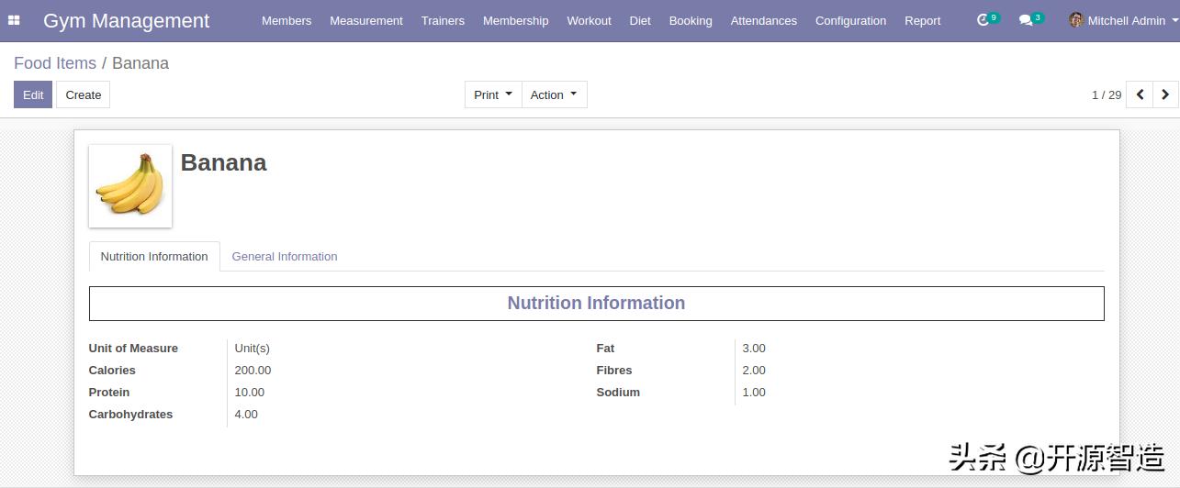Screen dimensions: 1180x488
Task: Expand the Action dropdown
Action: click(554, 94)
